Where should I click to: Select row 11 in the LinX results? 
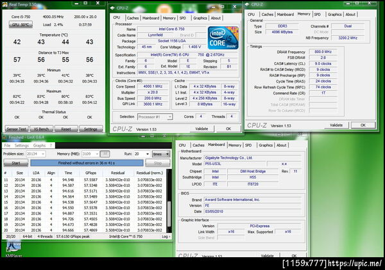point(84,180)
